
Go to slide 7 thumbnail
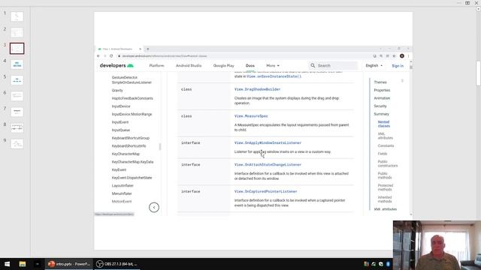click(17, 112)
